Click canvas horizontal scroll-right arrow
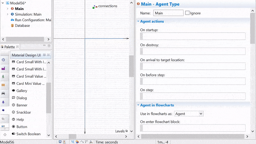256x144 pixels. pos(126,136)
